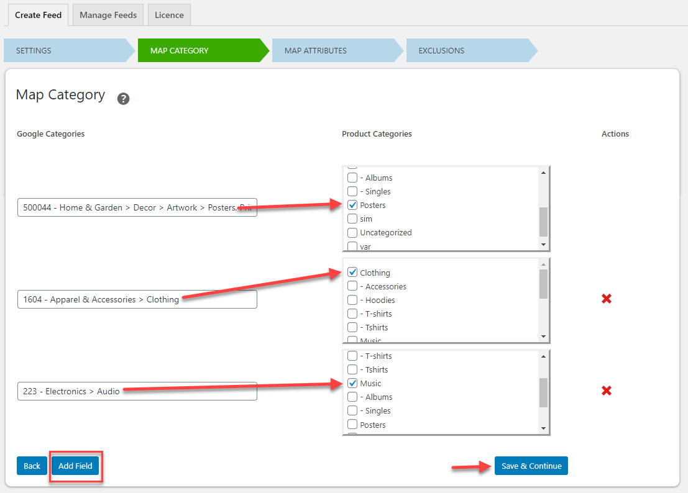Switch to the Manage Feeds tab
The height and width of the screenshot is (493, 688).
[108, 15]
